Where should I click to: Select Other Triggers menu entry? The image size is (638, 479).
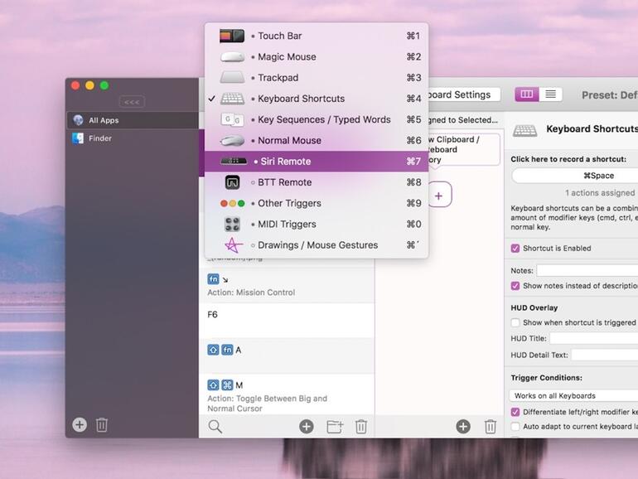pyautogui.click(x=317, y=203)
